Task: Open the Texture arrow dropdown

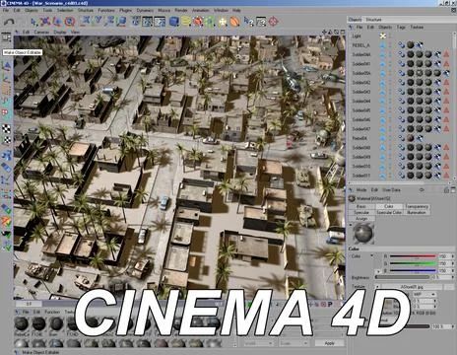Action: tap(377, 287)
